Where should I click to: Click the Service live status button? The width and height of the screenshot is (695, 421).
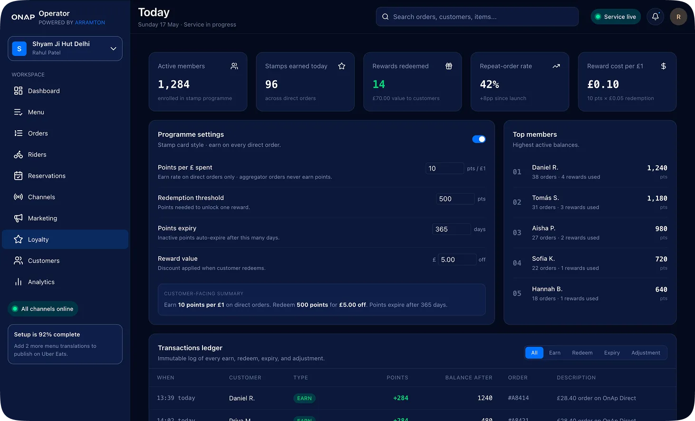pos(616,17)
